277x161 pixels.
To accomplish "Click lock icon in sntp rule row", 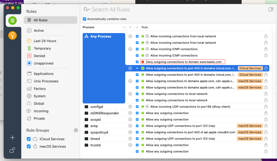I will (x=266, y=126).
